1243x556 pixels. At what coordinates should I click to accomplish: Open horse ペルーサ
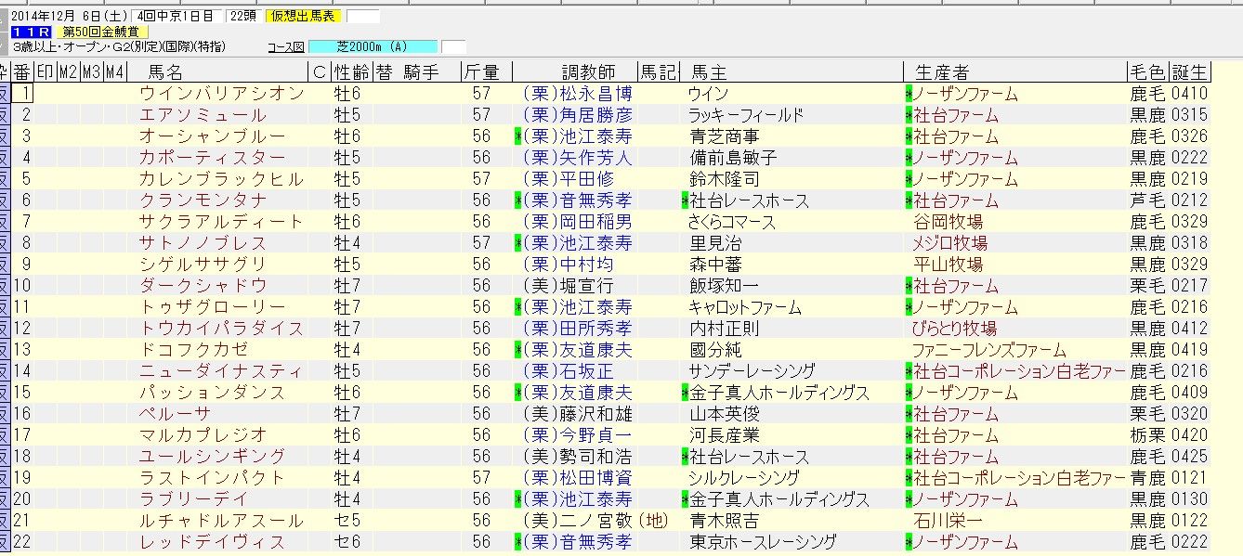(x=175, y=414)
